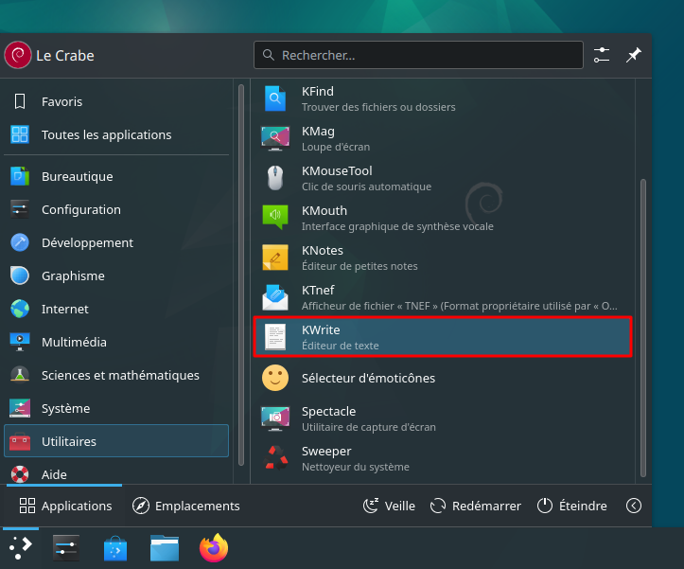Screen dimensions: 684x569
Task: Click the red Utilitaires toolbox icon
Action: pyautogui.click(x=20, y=441)
